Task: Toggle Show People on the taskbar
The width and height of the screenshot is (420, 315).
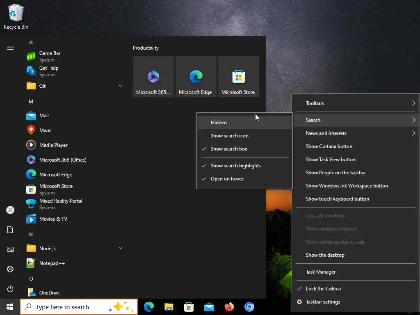Action: click(356, 173)
